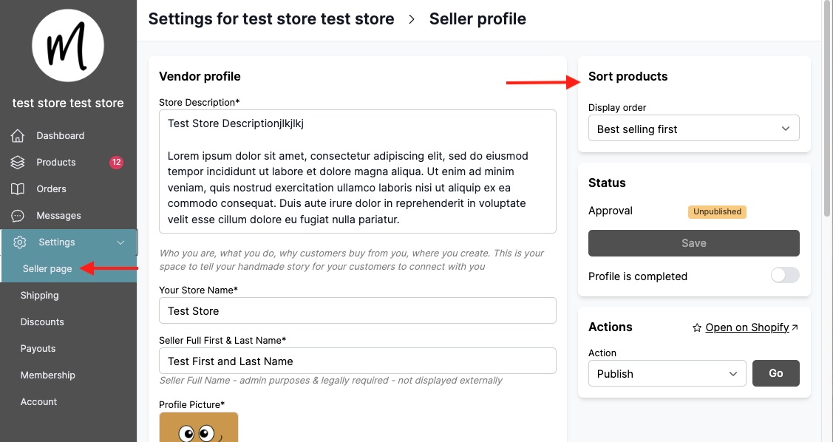Select the Discounts menu item

(42, 322)
